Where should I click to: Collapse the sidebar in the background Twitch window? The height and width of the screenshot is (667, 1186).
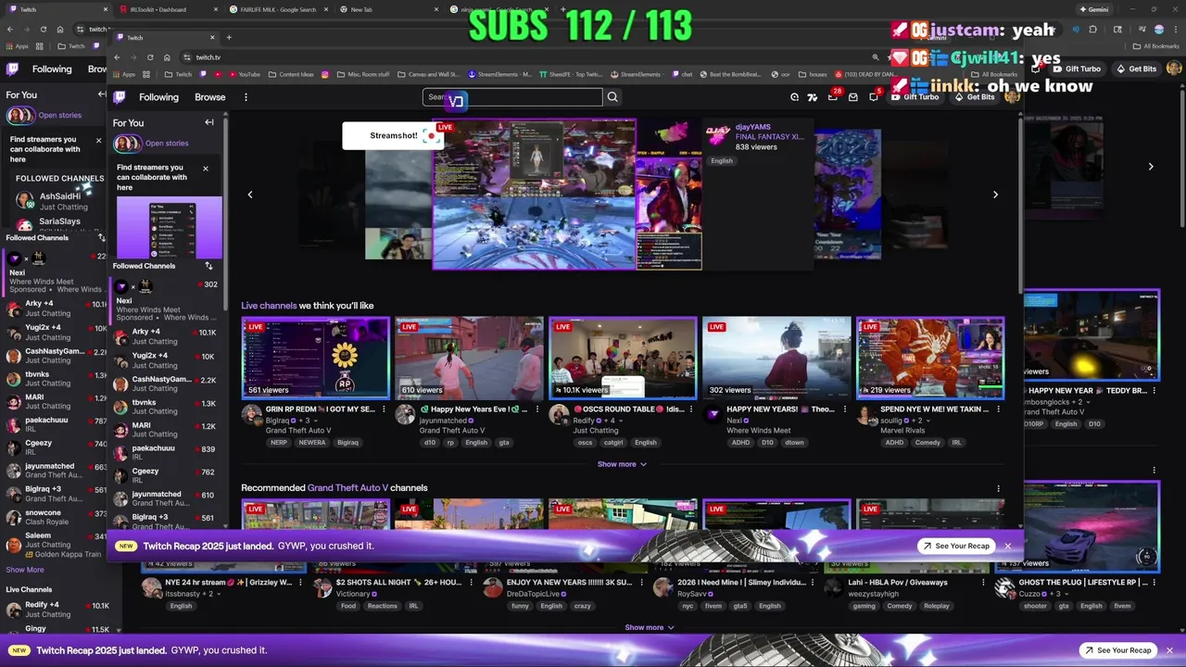pyautogui.click(x=102, y=94)
